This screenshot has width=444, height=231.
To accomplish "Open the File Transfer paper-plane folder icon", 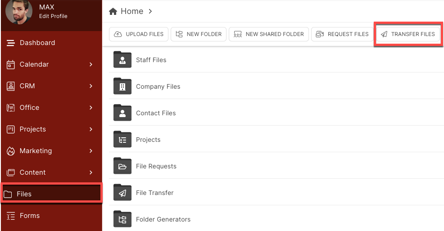I will pos(122,193).
